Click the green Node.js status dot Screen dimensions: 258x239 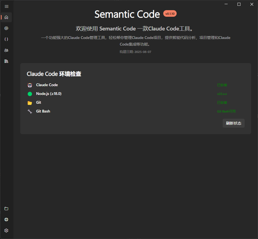click(30, 94)
